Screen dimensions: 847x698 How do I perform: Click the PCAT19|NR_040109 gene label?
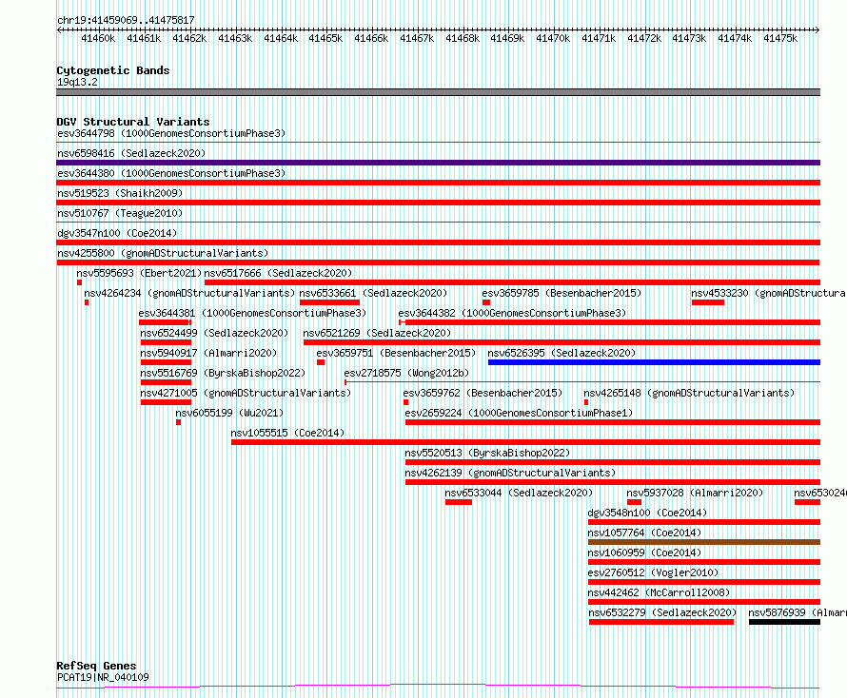point(103,677)
